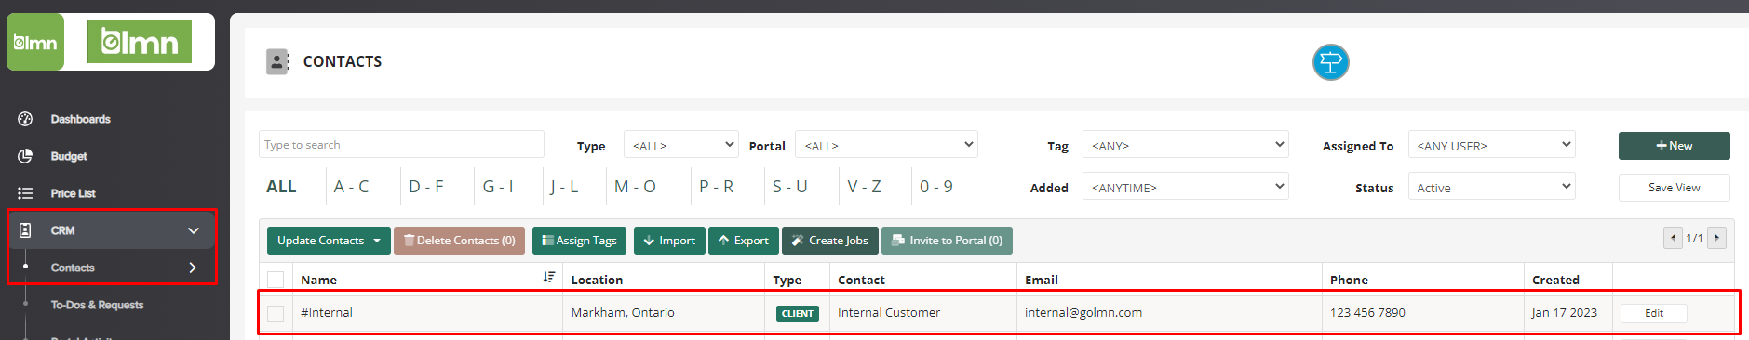
Task: Click the large blmn logo banner
Action: (x=140, y=42)
